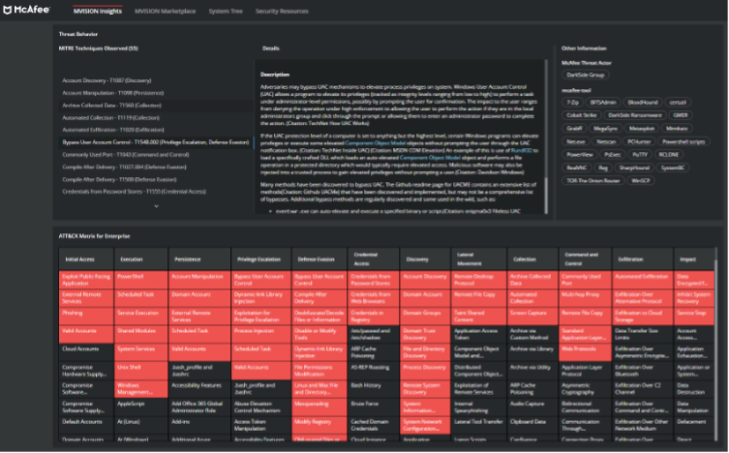The height and width of the screenshot is (453, 729).
Task: Click the Initial Access column header
Action: tap(86, 259)
